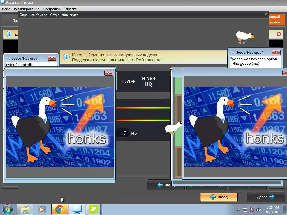Open the Настройки menu
Viewport: 287px width, 215px height.
click(x=51, y=9)
